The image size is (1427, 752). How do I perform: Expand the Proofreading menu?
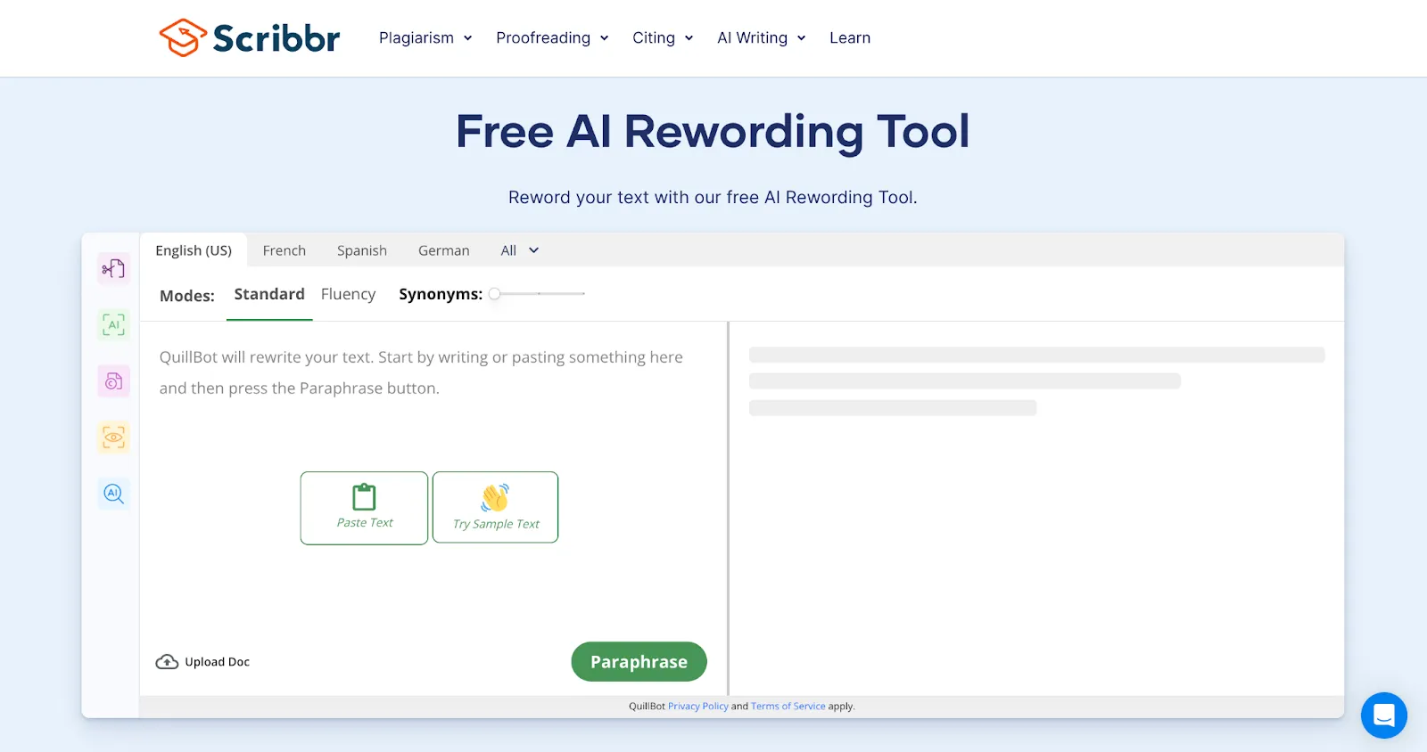(x=552, y=38)
